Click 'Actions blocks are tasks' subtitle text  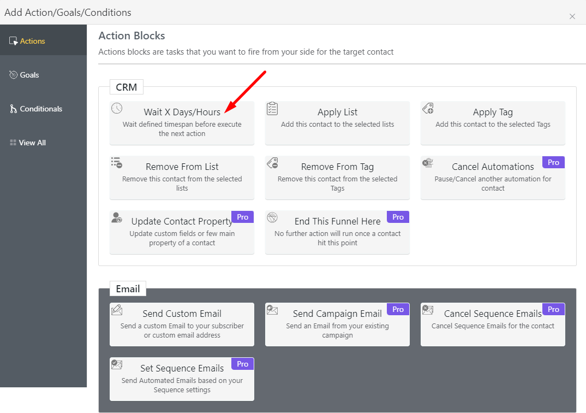246,51
